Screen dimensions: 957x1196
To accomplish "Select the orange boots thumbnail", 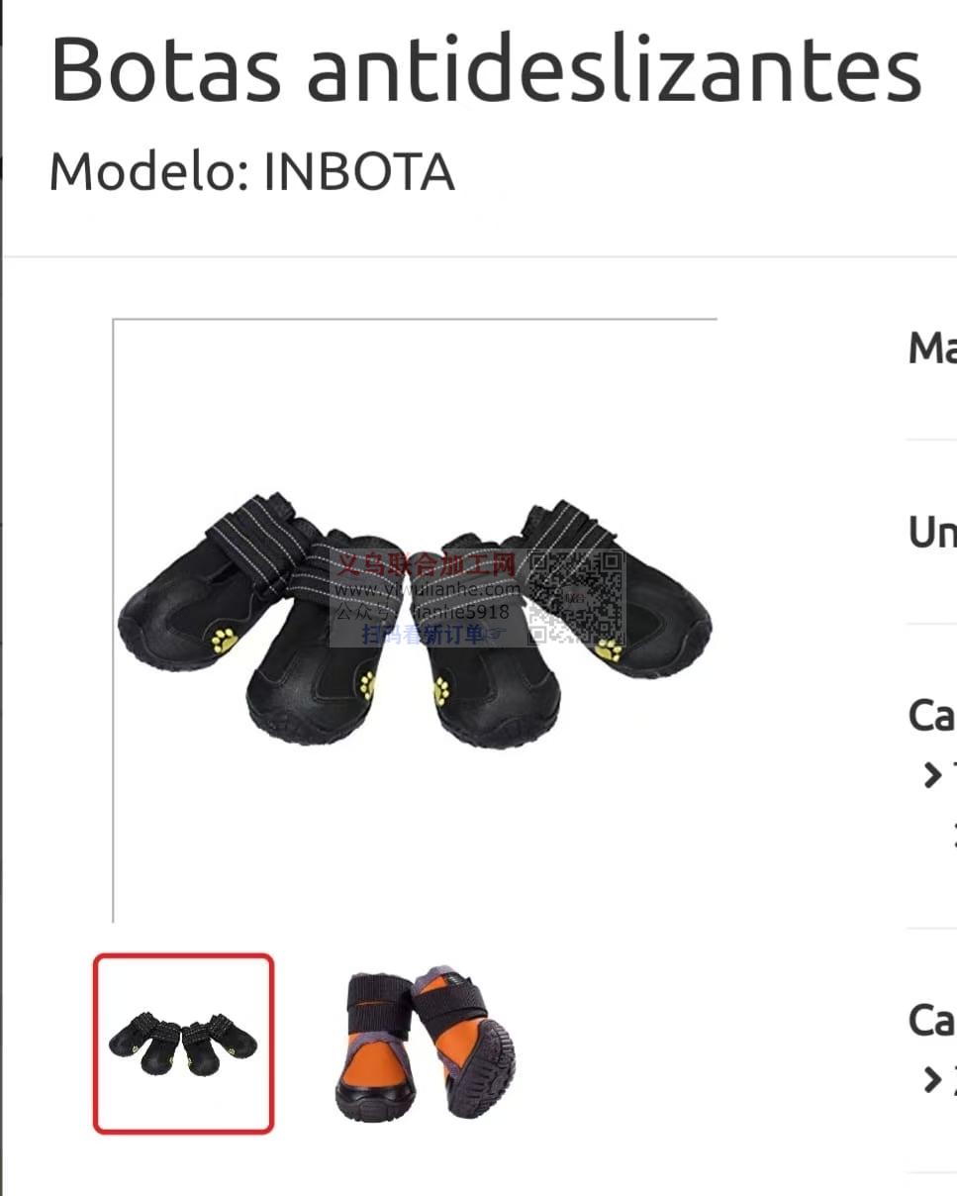I will tap(426, 1044).
